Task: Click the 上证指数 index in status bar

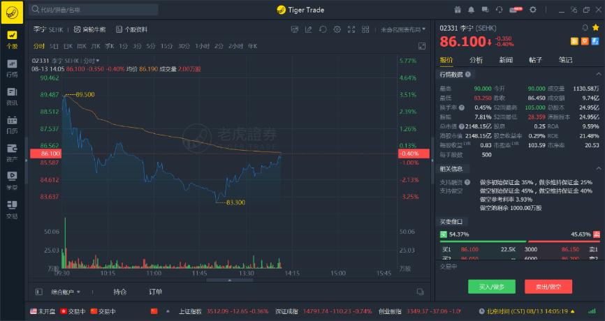Action: 190,311
